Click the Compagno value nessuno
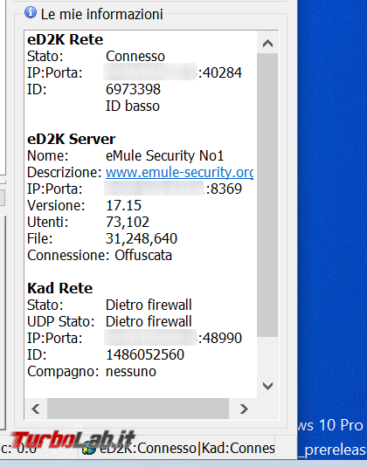 [131, 371]
